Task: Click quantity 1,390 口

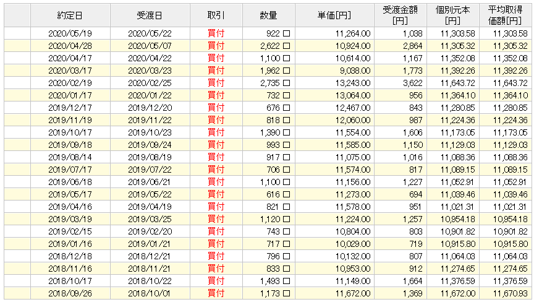Action: (275, 132)
